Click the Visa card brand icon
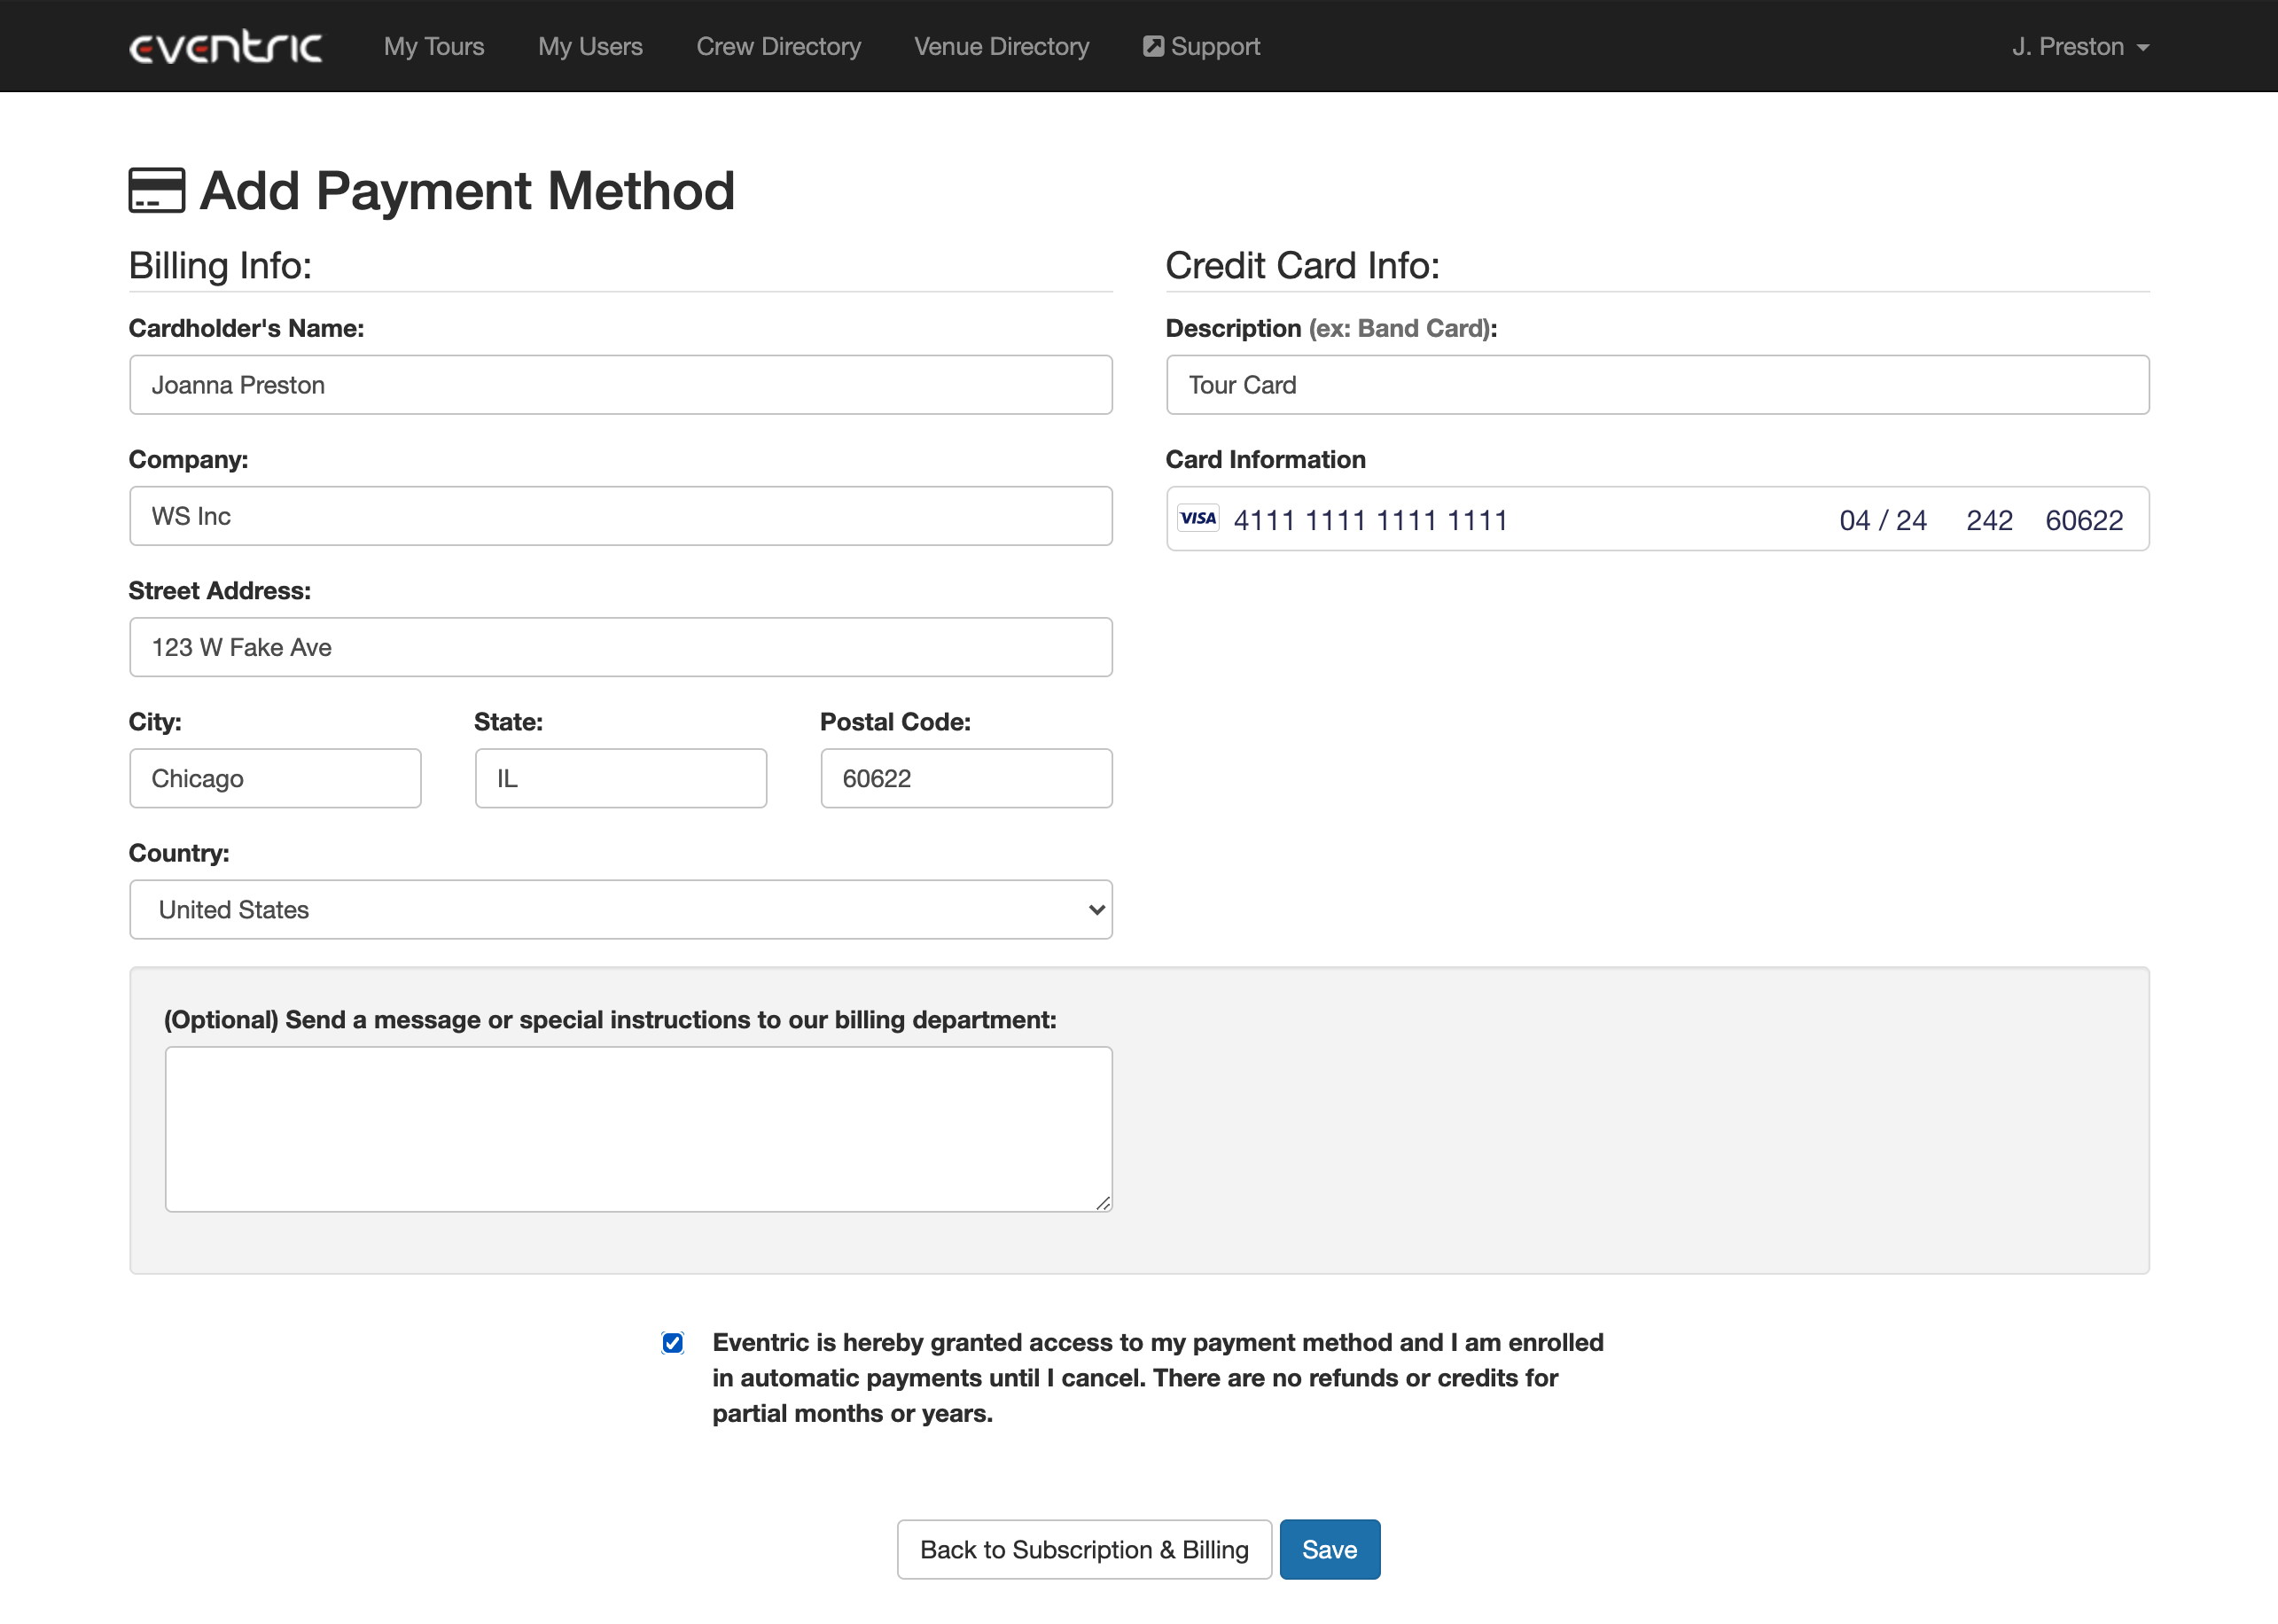This screenshot has height=1624, width=2278. pos(1198,518)
